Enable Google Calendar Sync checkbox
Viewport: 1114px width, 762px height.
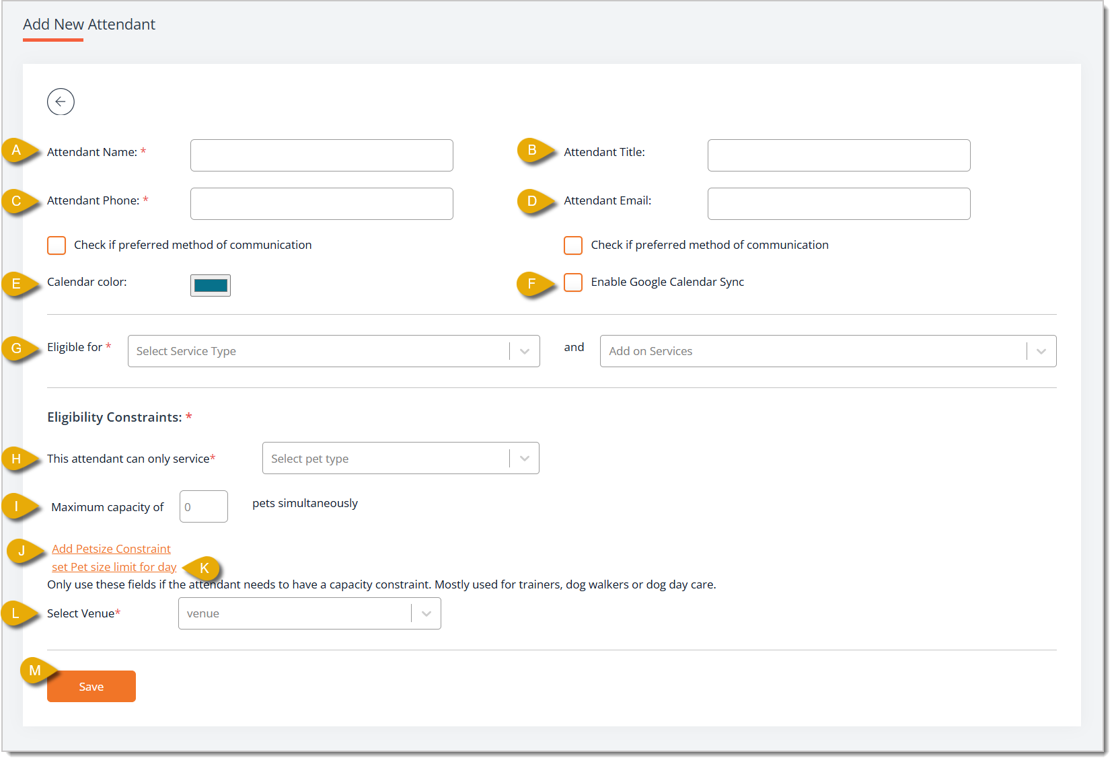pyautogui.click(x=573, y=282)
